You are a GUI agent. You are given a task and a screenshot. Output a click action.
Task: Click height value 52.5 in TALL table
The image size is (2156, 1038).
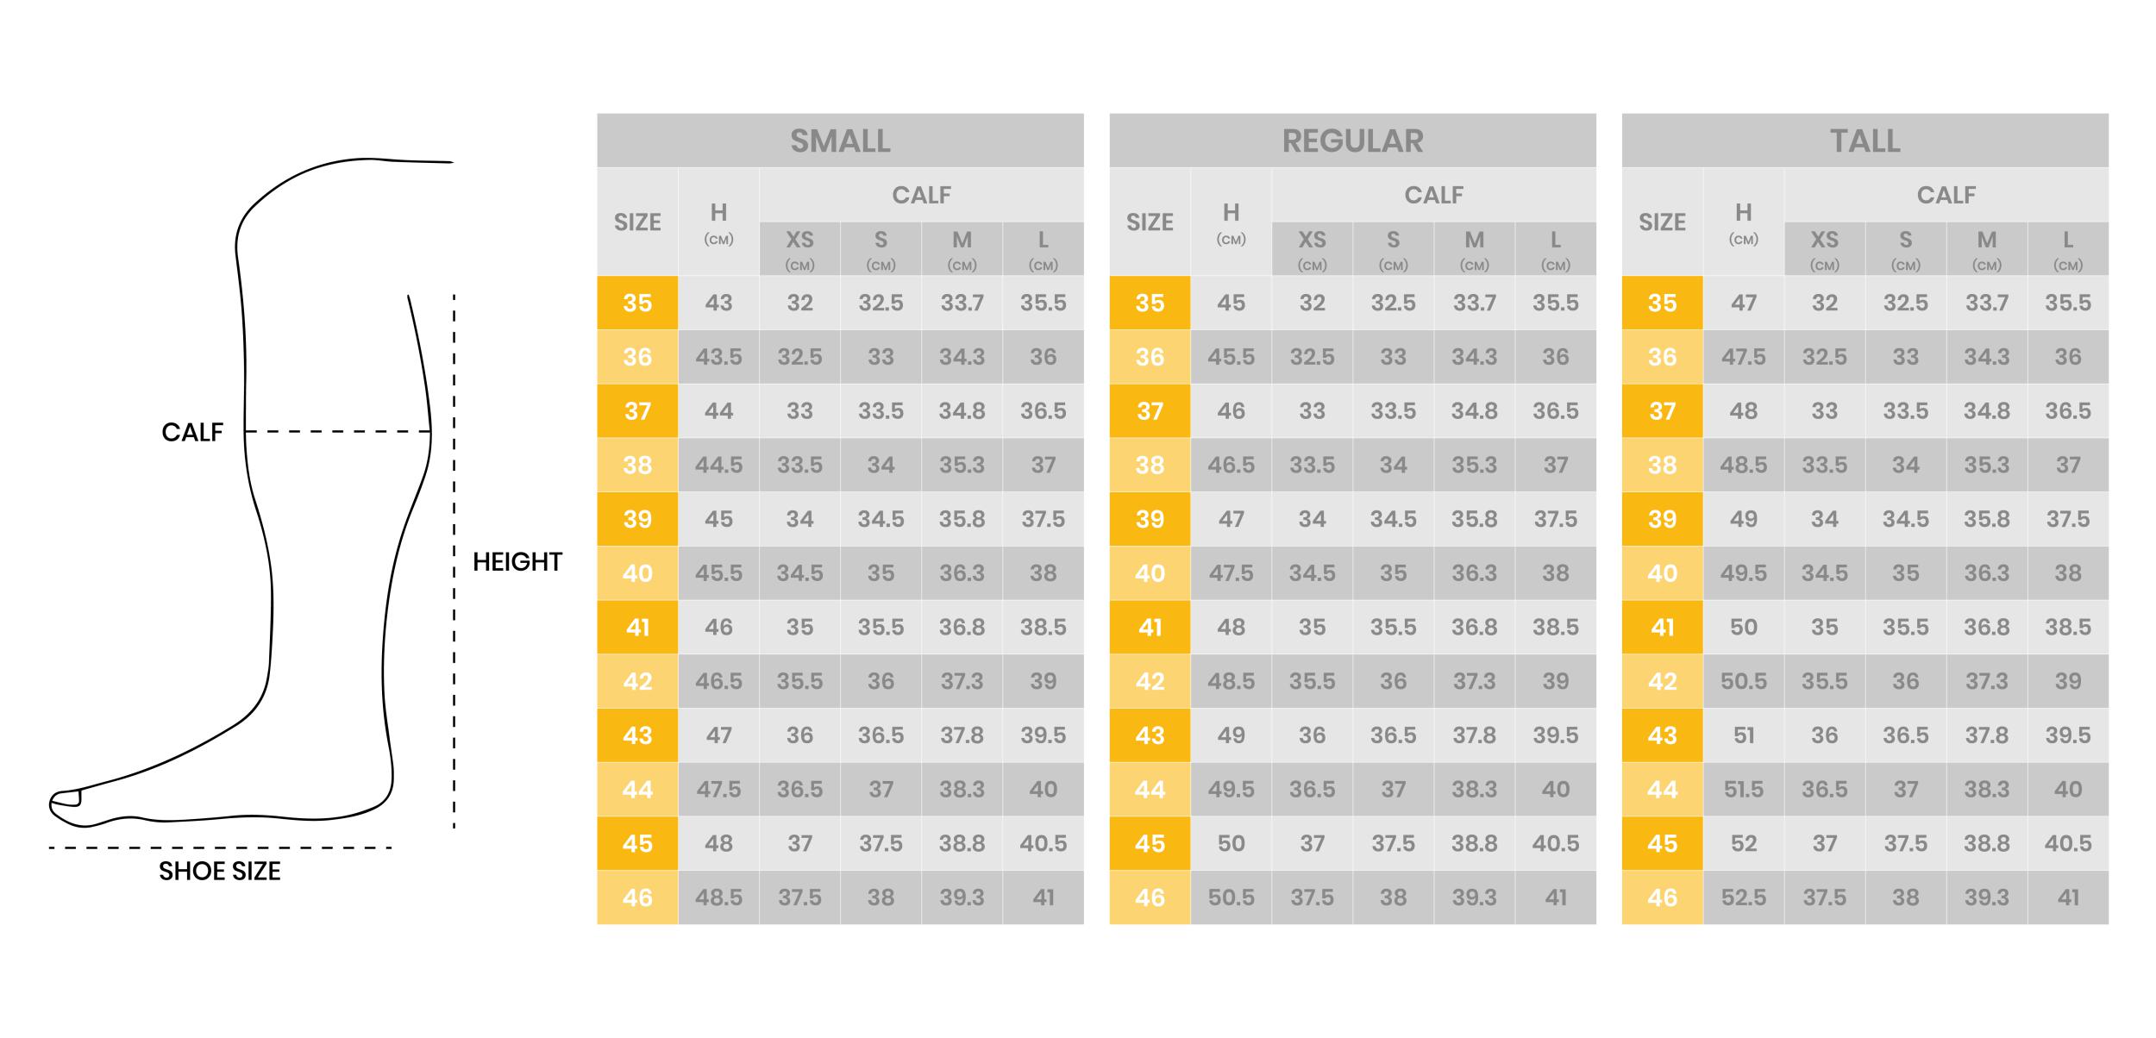coord(1743,898)
